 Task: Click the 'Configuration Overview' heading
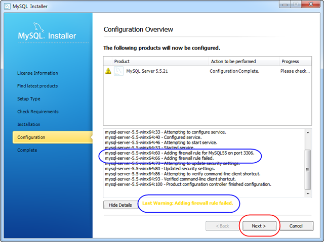coord(138,29)
